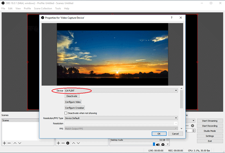Close the Properties dialog with the X
The image size is (225, 153).
click(181, 17)
